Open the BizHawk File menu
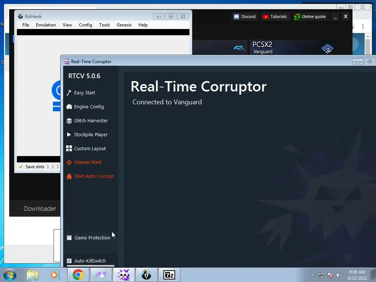Image resolution: width=376 pixels, height=282 pixels. [x=26, y=25]
